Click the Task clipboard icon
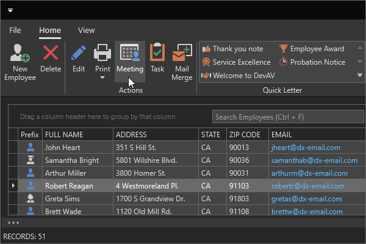This screenshot has height=244, width=366. point(157,54)
